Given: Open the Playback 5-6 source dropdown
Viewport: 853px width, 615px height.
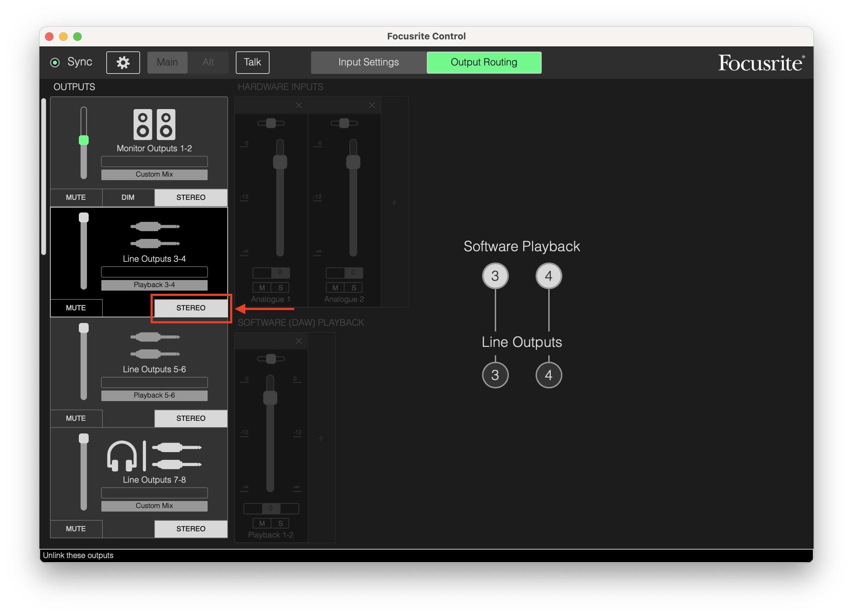Looking at the screenshot, I should coord(154,395).
